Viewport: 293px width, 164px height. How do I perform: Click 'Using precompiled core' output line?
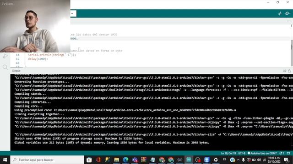[x=125, y=110]
